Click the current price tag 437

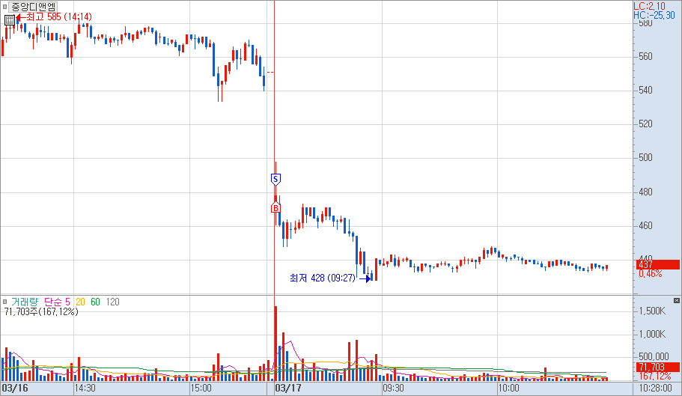click(657, 264)
